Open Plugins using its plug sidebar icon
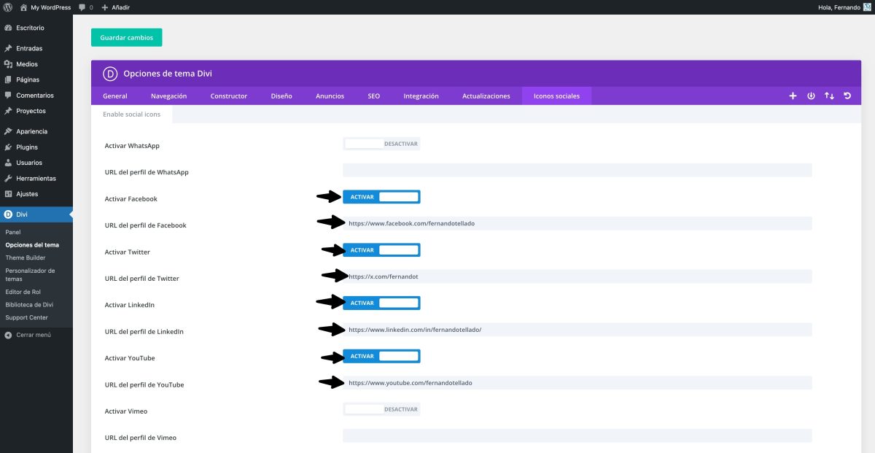 tap(9, 147)
